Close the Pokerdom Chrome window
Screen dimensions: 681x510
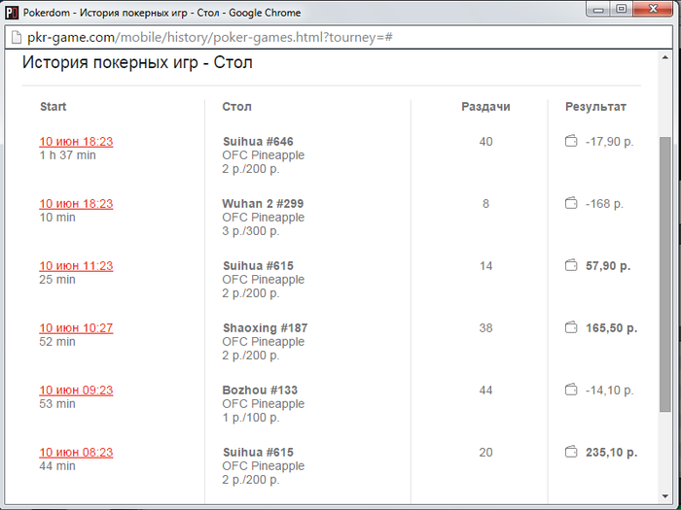pyautogui.click(x=653, y=9)
